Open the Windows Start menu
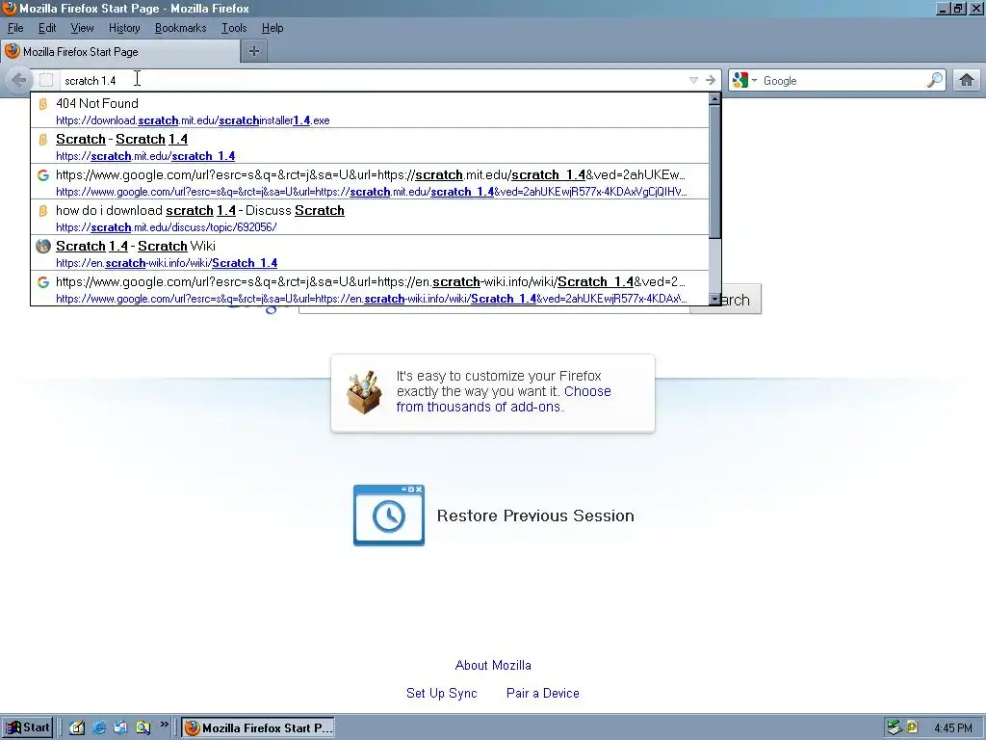Screen dimensions: 986x740 27,727
